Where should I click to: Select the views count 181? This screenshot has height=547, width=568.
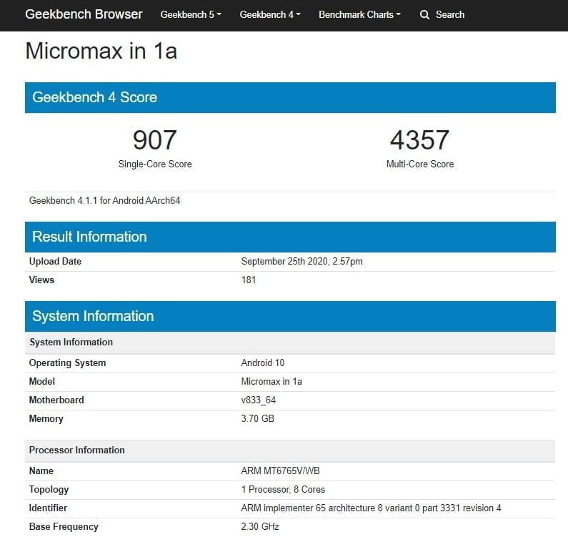click(x=249, y=280)
